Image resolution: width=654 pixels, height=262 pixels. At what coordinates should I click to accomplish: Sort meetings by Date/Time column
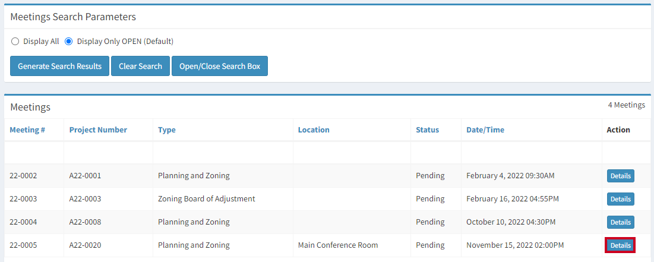coord(485,130)
